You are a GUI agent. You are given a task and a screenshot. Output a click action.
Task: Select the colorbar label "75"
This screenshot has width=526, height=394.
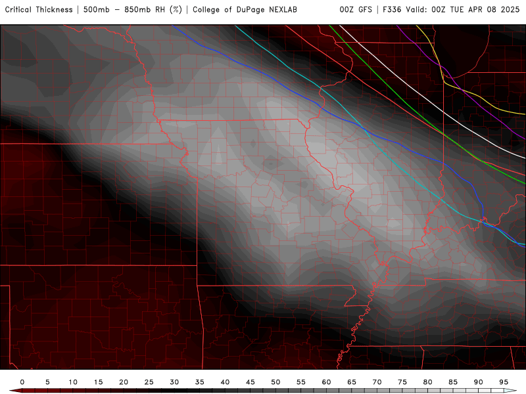coord(402,382)
